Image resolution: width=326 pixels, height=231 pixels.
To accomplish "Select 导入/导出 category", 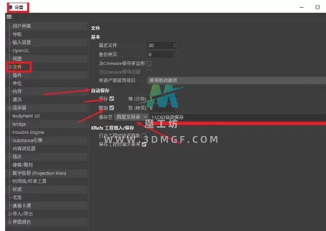I will [22, 214].
